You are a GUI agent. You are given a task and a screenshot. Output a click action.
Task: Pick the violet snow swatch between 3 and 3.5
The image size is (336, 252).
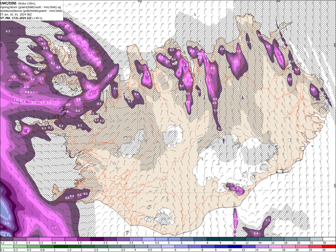123,239
